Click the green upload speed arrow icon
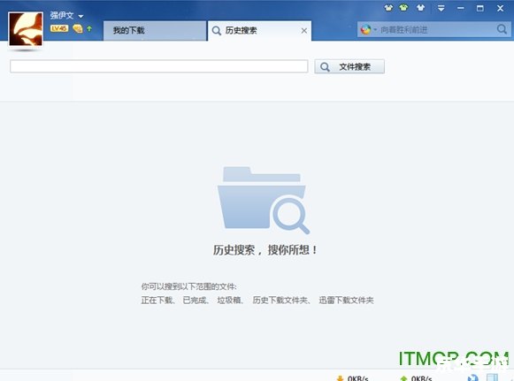Image resolution: width=514 pixels, height=381 pixels. [x=403, y=378]
